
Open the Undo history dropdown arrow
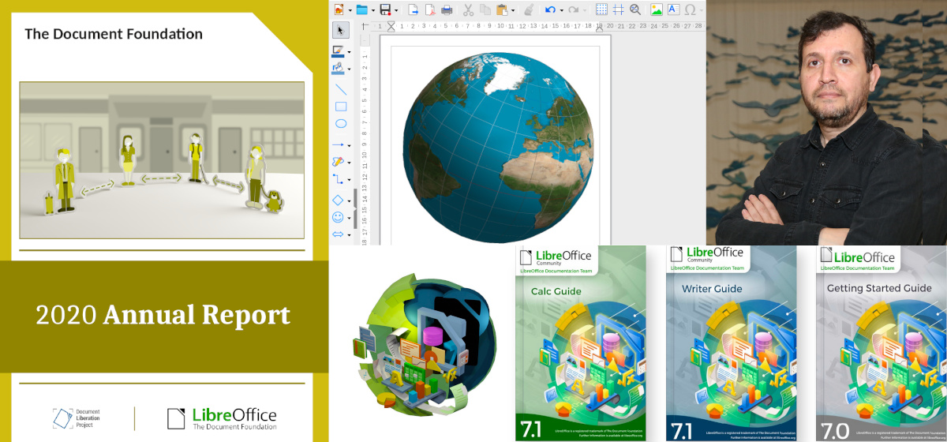click(x=560, y=10)
